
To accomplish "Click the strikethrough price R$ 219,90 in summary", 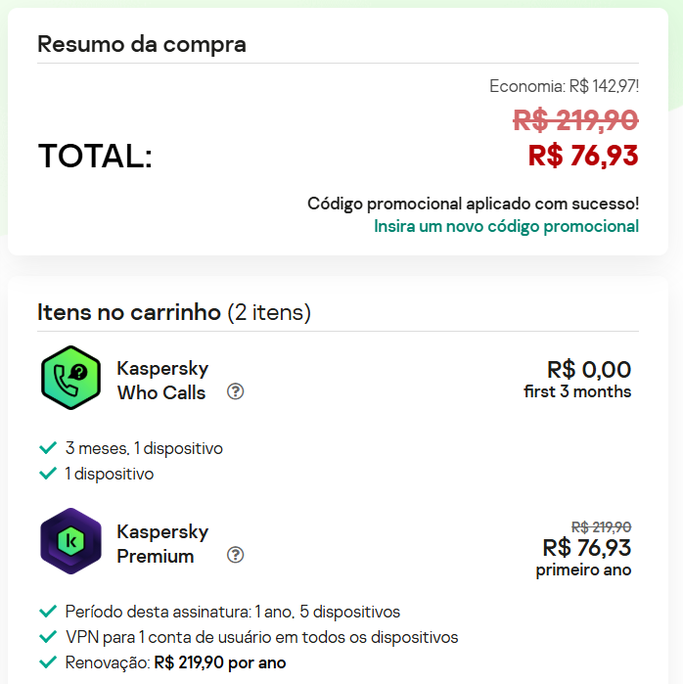I will point(575,120).
